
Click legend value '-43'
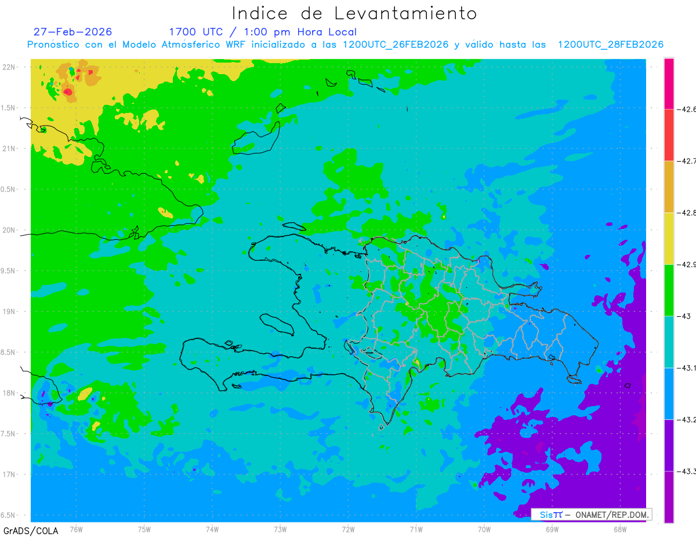coord(684,316)
